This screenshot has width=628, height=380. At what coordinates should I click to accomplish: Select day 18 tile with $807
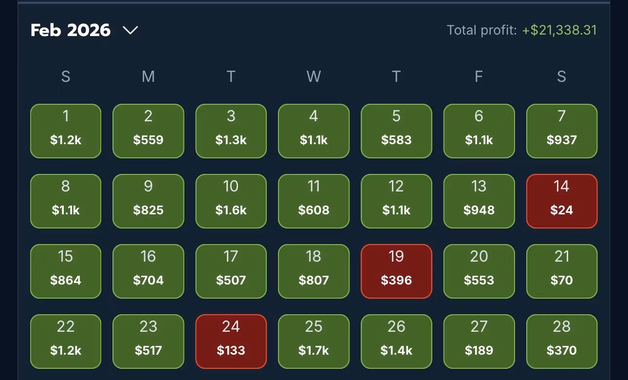pos(314,271)
